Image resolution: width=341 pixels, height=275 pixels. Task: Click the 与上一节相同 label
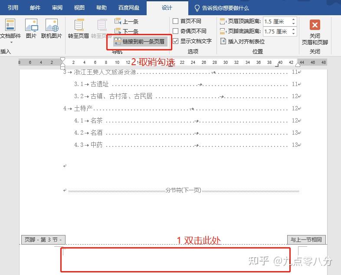click(306, 240)
